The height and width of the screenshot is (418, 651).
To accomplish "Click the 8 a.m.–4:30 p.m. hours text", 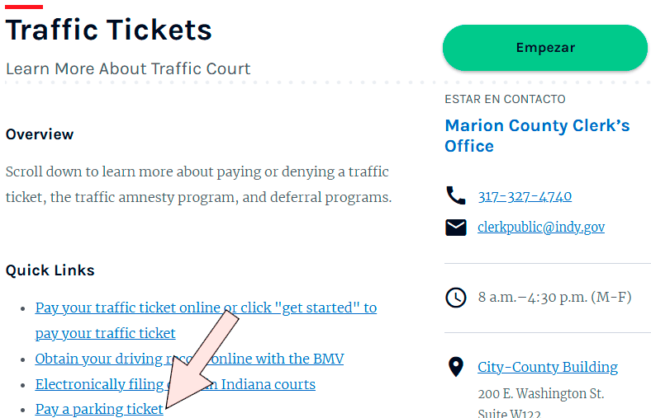I will coord(554,297).
